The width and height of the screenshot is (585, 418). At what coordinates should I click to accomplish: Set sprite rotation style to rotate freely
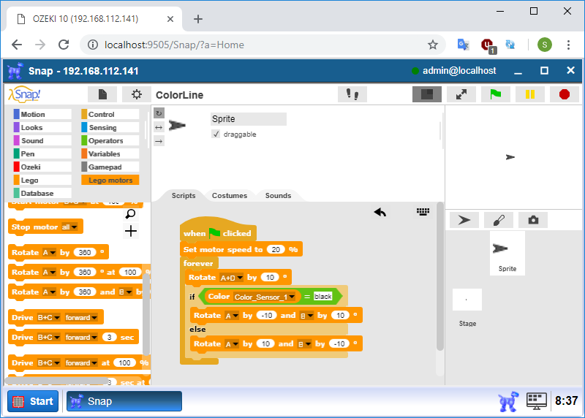(x=159, y=113)
